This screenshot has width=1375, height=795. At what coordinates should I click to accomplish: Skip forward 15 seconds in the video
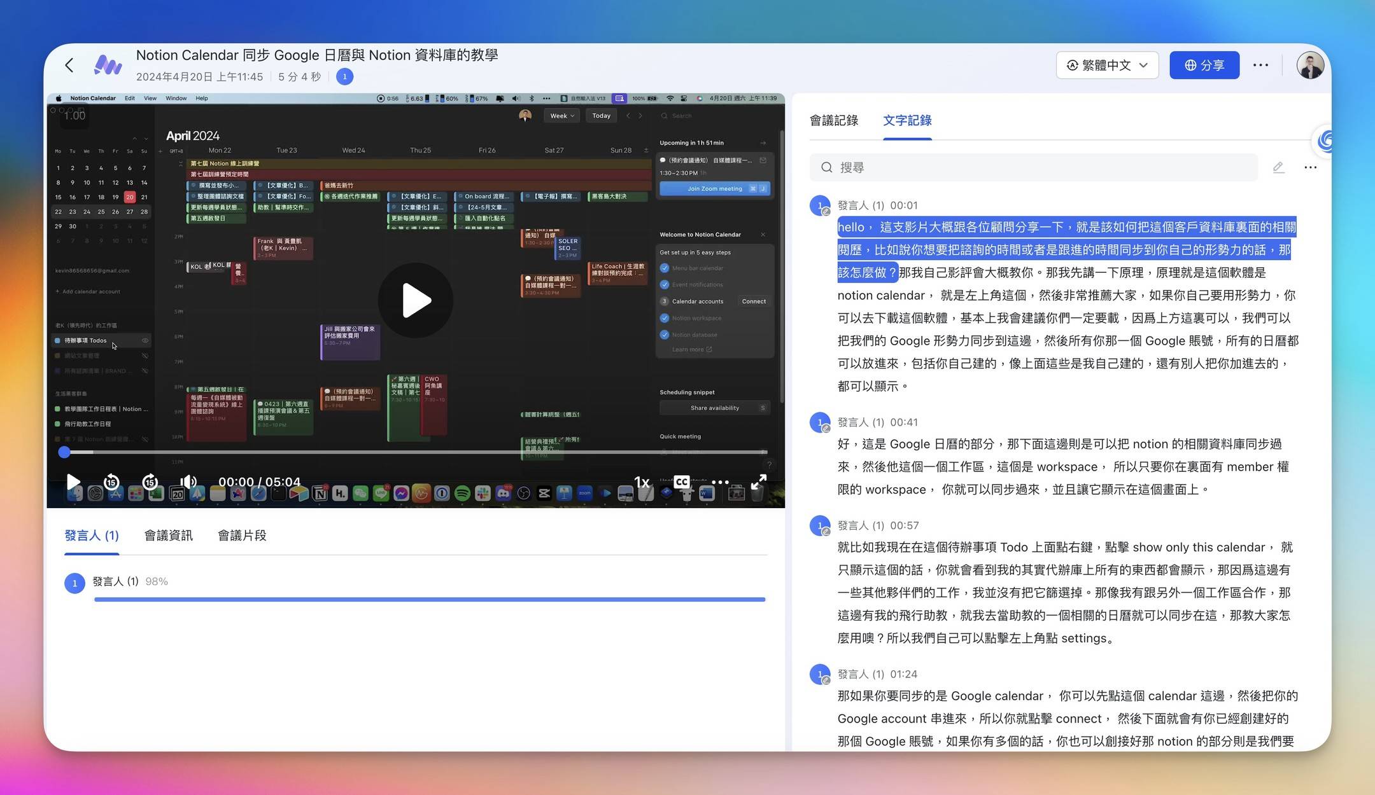(x=150, y=481)
